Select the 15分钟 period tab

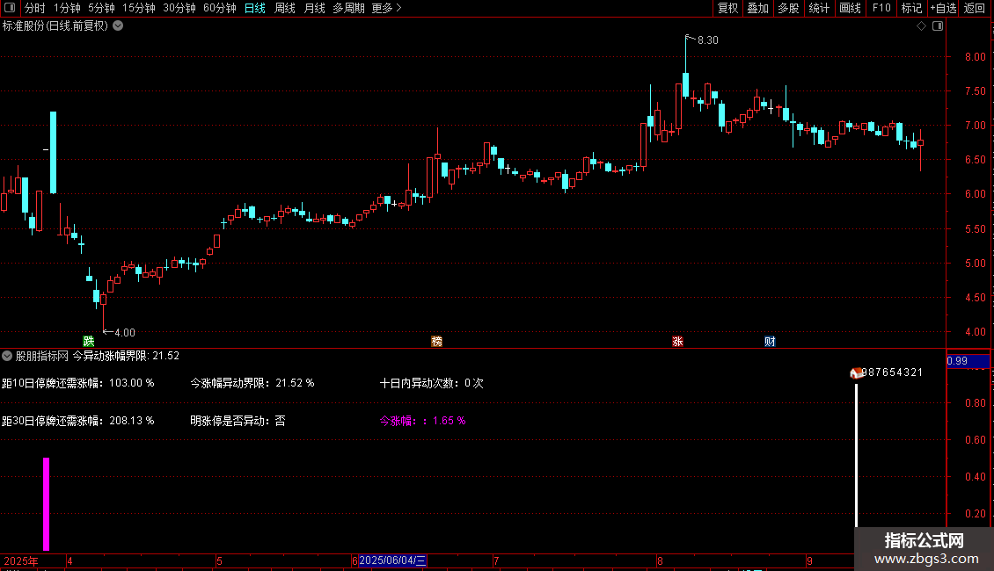[x=138, y=8]
